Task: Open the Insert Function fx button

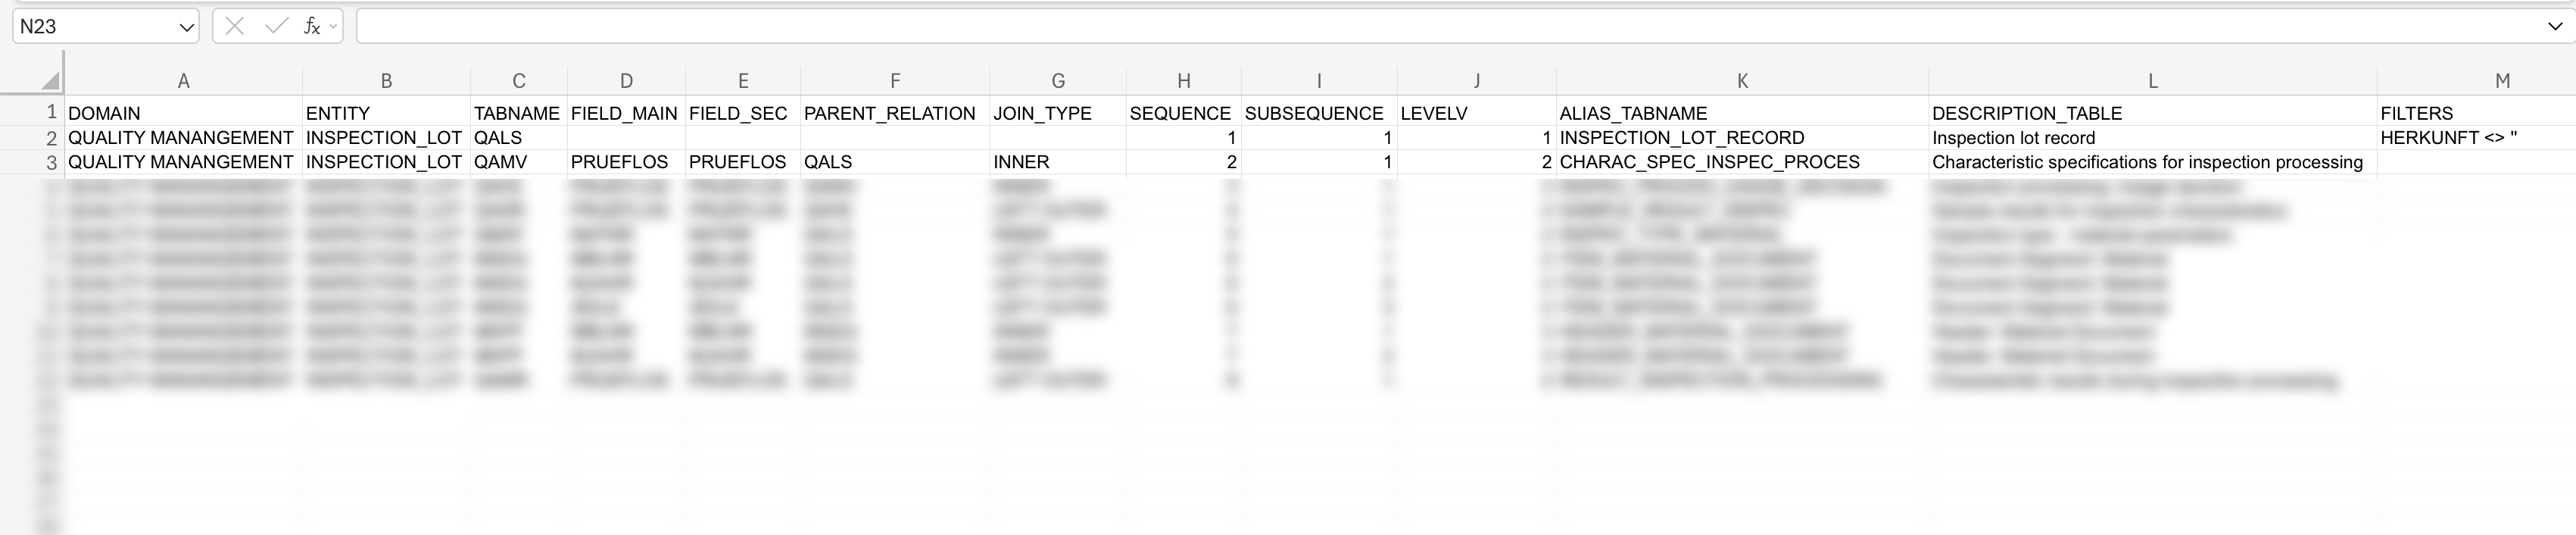Action: pyautogui.click(x=311, y=27)
